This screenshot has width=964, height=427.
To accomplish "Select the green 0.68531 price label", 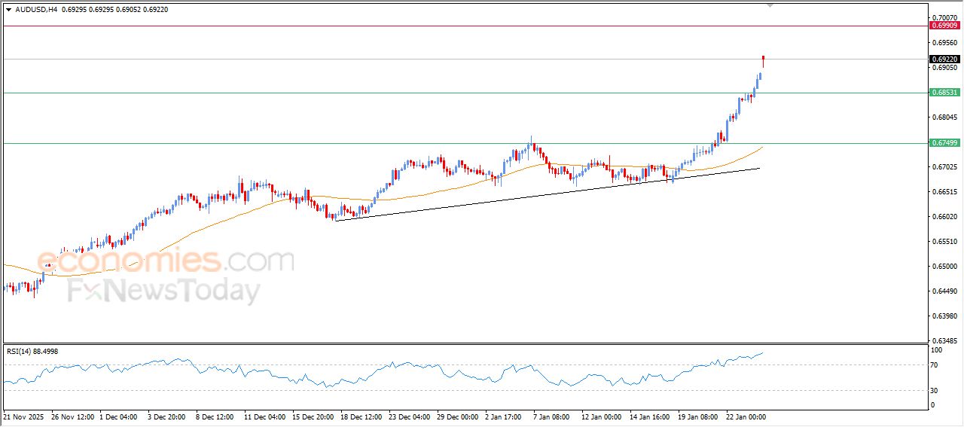I will coord(944,93).
